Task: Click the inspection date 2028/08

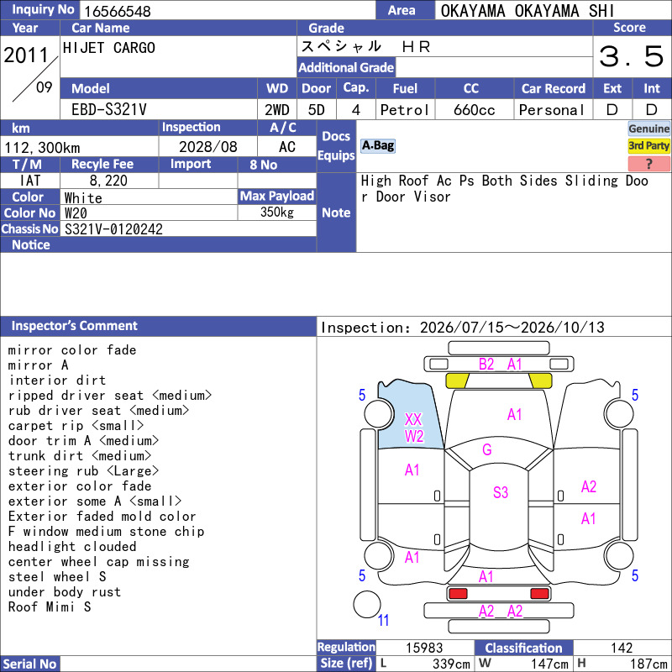Action: [207, 146]
